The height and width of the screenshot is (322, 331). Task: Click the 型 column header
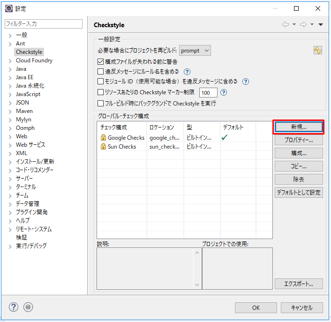point(202,127)
